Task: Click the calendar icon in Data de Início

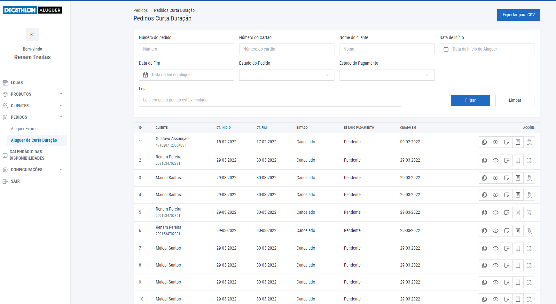Action: point(446,49)
